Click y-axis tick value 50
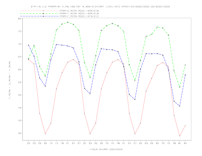This screenshot has height=156, width=202. [20, 95]
